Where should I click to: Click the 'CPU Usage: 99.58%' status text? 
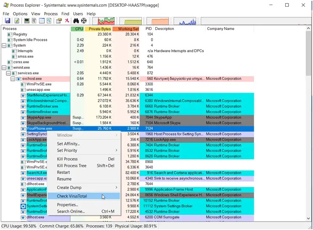pos(19,226)
